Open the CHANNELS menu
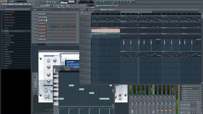The image size is (203, 114). pos(11,4)
